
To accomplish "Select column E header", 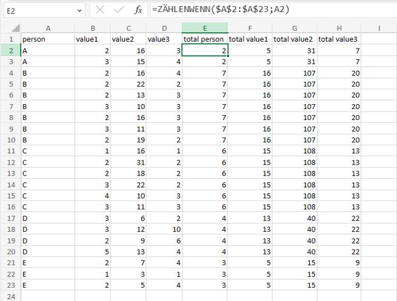I will pyautogui.click(x=205, y=28).
